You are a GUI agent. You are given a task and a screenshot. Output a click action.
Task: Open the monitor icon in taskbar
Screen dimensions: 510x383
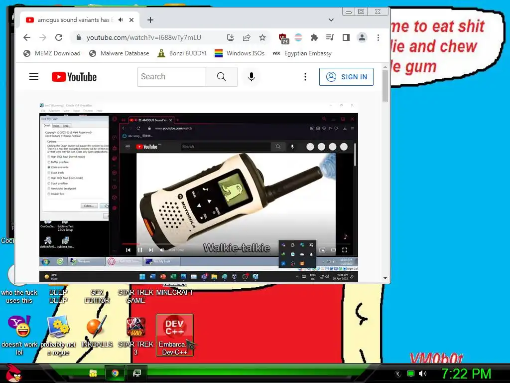[x=137, y=373]
